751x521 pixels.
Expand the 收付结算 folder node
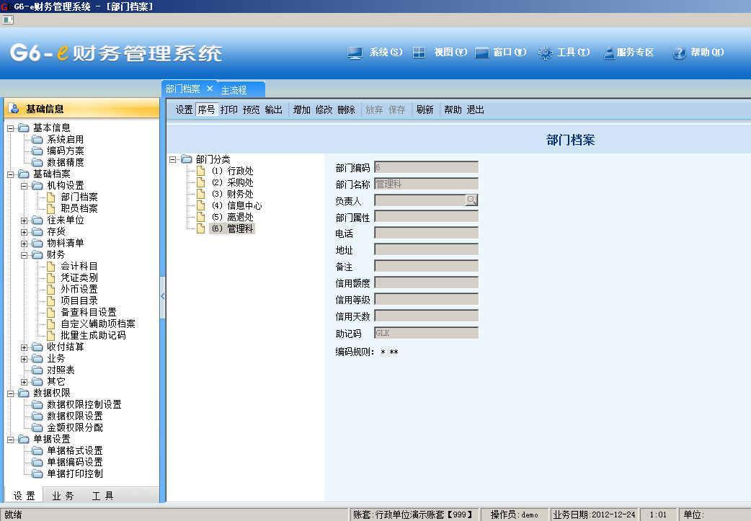(x=25, y=347)
